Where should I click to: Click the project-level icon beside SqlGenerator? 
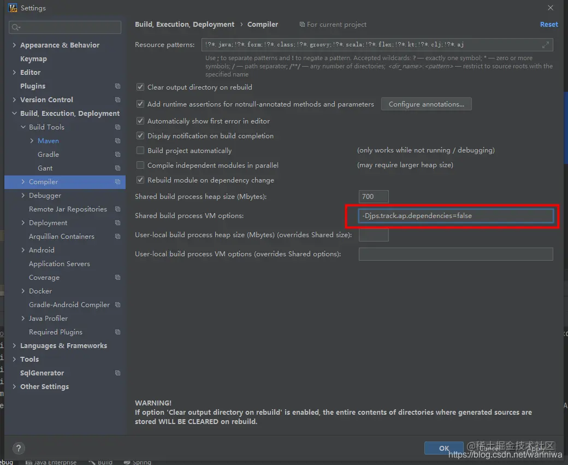click(118, 373)
